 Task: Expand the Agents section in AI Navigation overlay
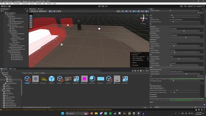[131, 63]
